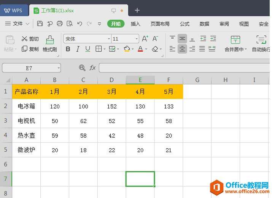Open the 文件 (File) menu
The height and width of the screenshot is (198, 272).
coord(17,24)
